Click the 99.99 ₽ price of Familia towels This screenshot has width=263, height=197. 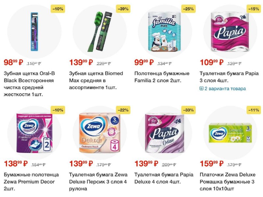tap(144, 62)
